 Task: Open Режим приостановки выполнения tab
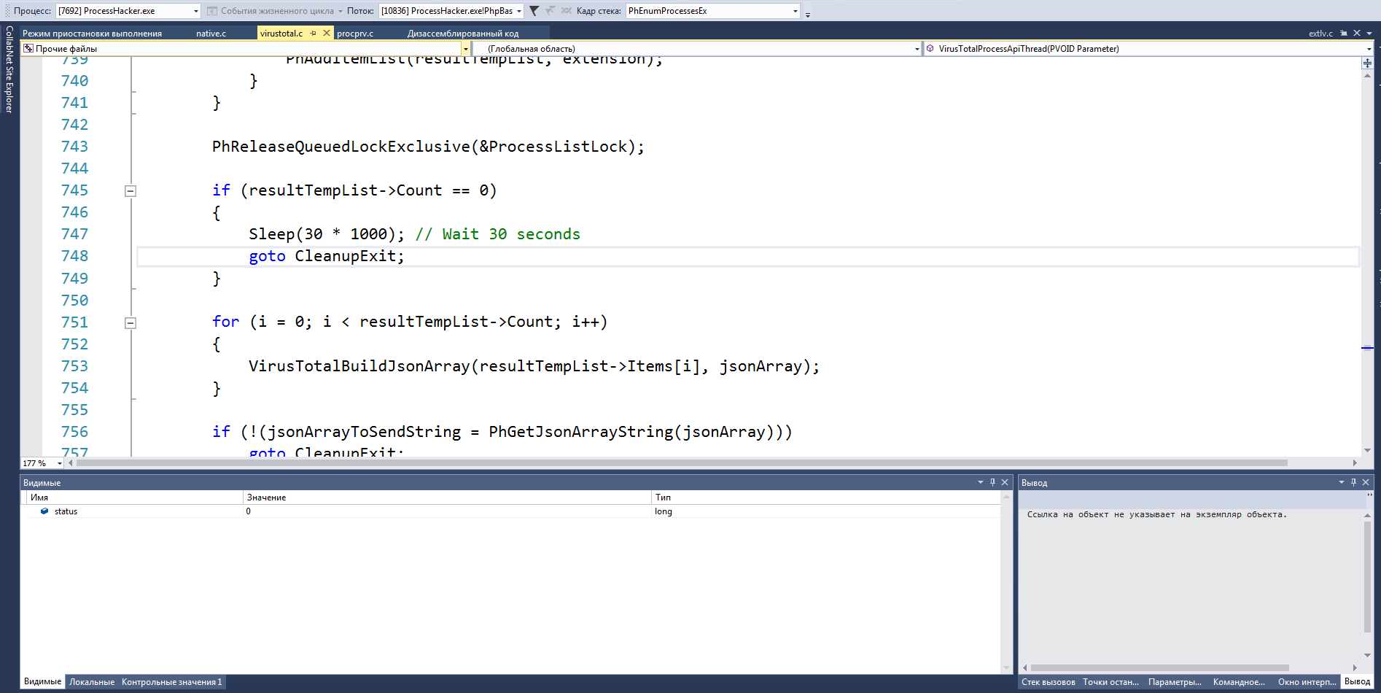point(92,33)
